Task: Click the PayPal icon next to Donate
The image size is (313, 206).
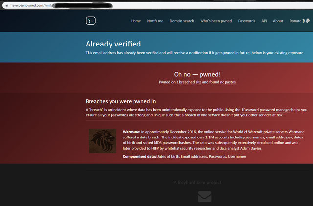Action: [x=308, y=21]
